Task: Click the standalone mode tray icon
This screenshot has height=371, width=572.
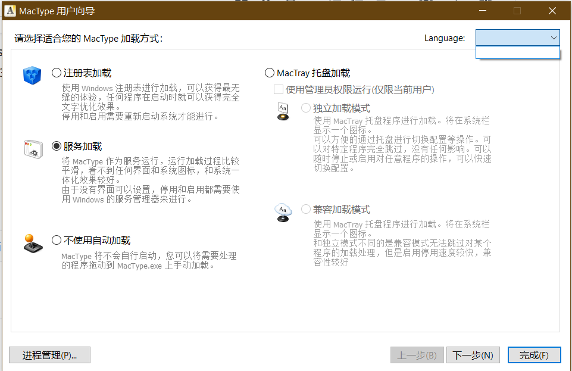Action: coord(283,111)
